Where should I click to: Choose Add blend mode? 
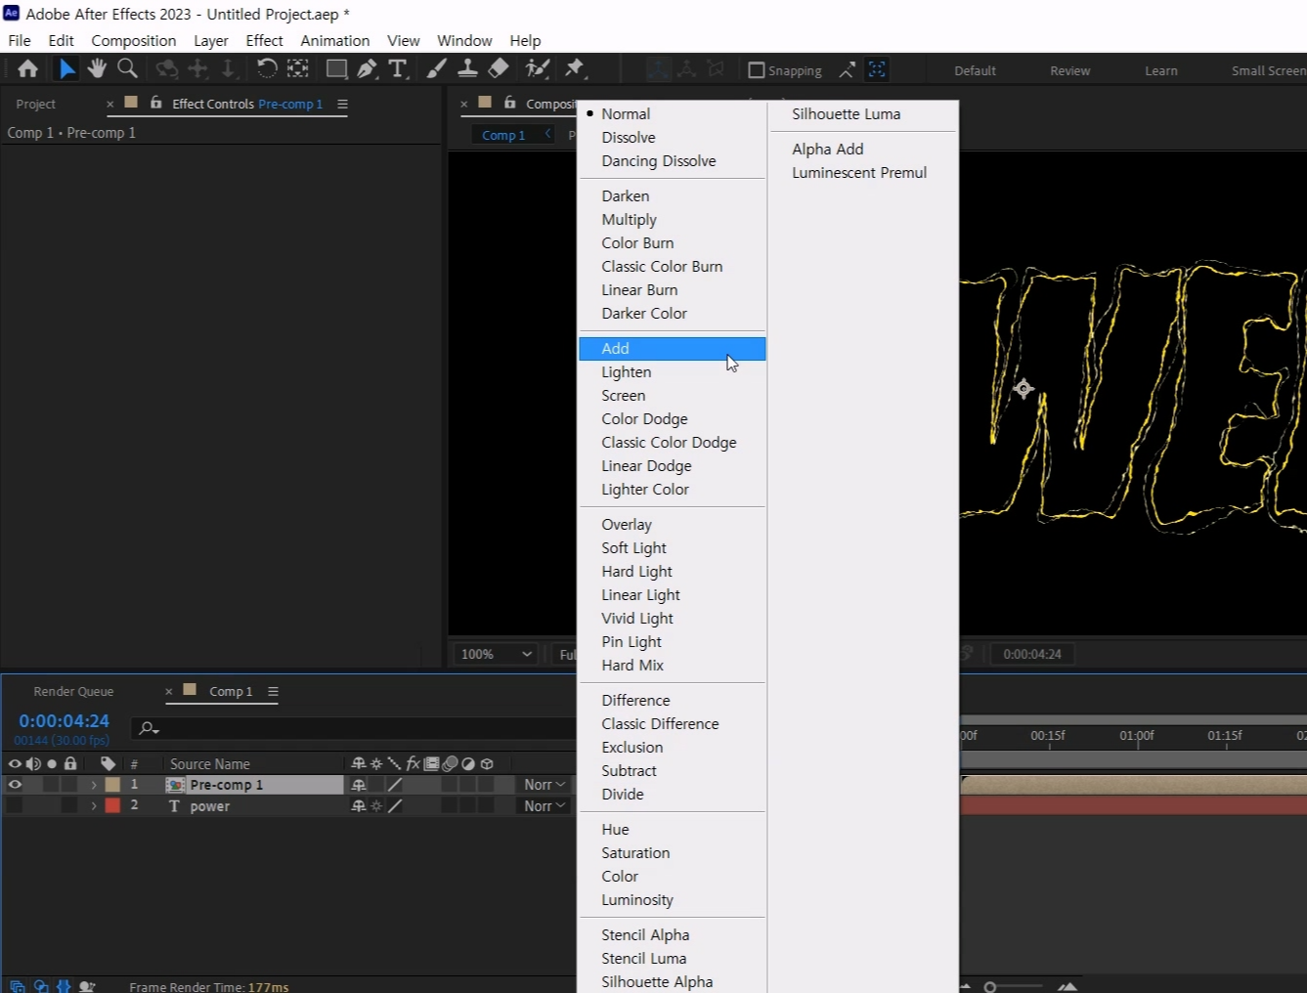coord(672,349)
